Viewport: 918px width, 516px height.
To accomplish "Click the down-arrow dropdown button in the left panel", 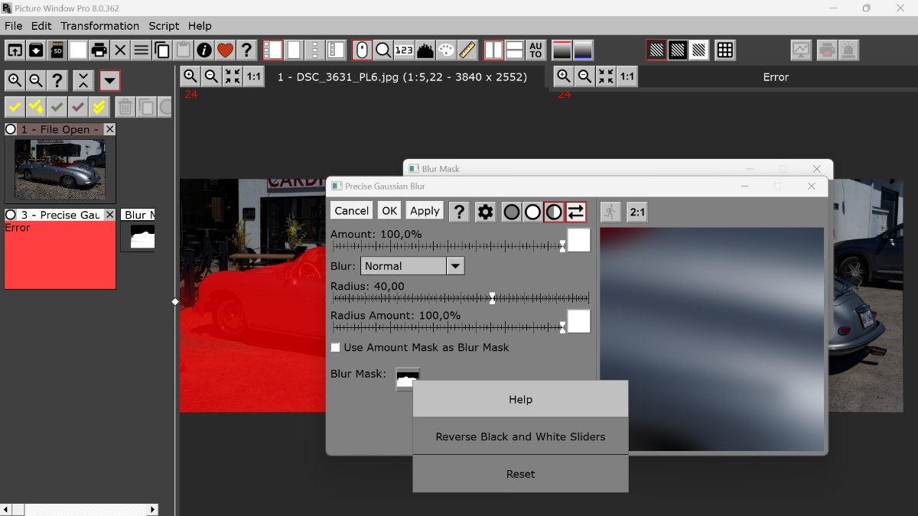I will coord(109,80).
